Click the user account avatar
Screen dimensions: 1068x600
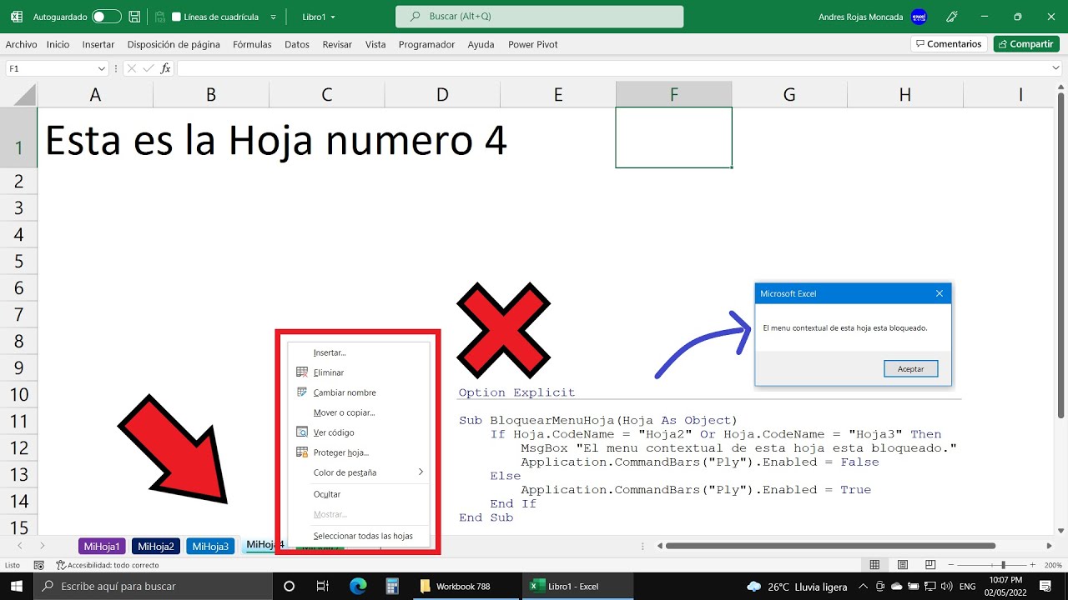[x=919, y=17]
